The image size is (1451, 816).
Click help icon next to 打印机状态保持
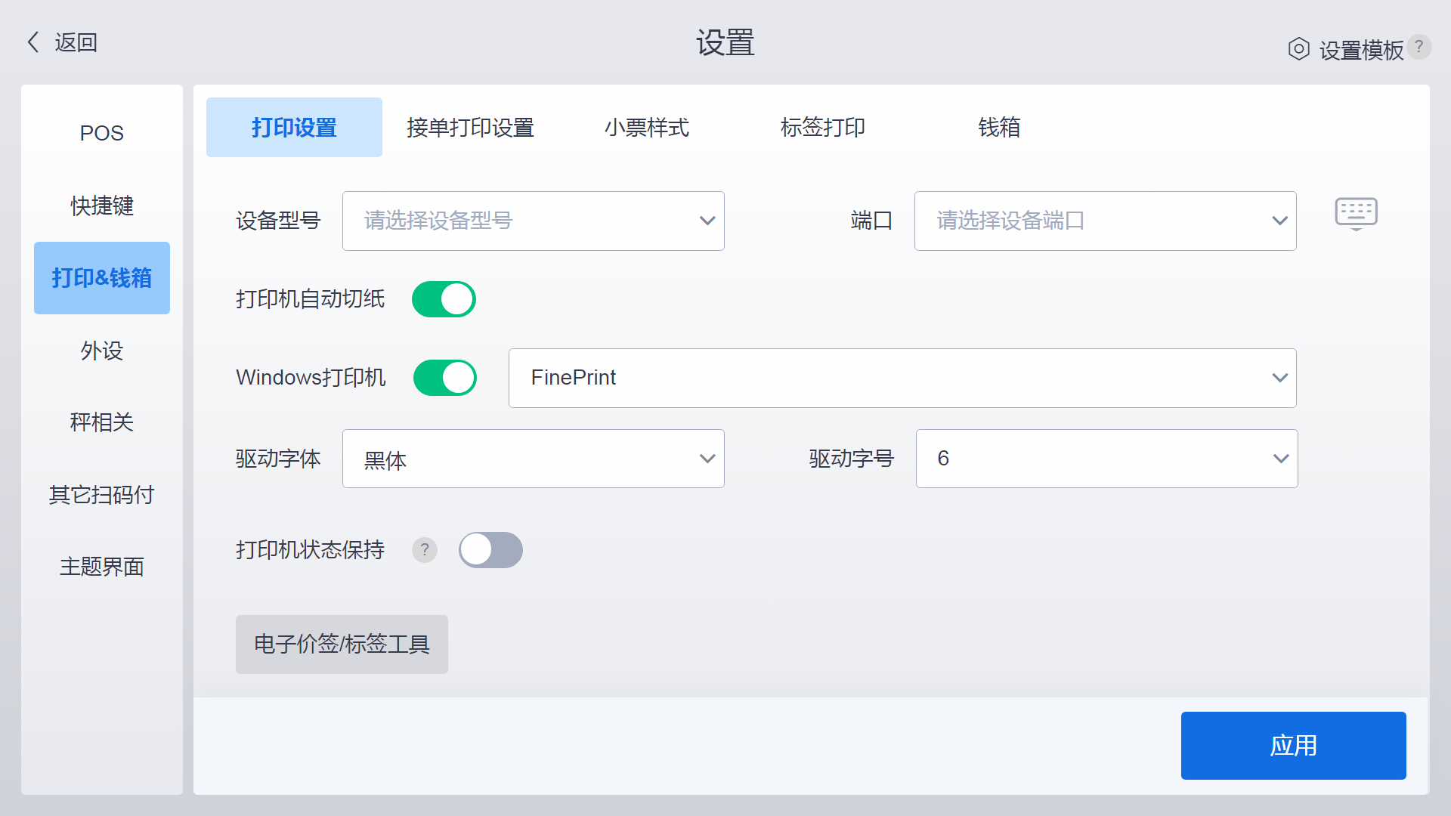click(425, 550)
